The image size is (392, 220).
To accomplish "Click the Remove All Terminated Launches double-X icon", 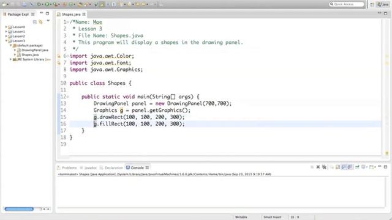I will 324,167.
